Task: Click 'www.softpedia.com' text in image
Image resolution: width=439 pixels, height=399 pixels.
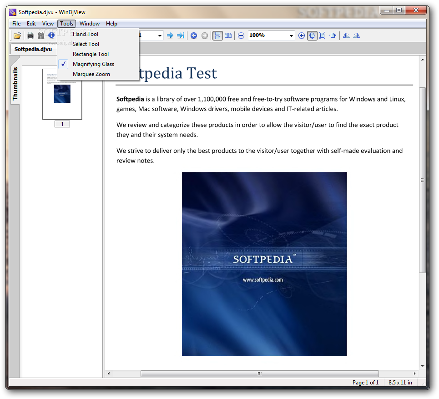Action: [263, 280]
